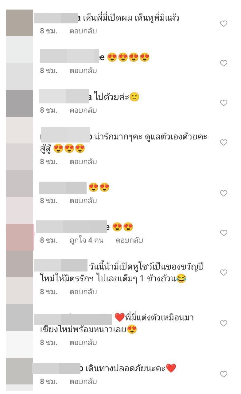Like the comment with only two emojis, no likes
241x394 pixels.
point(224,193)
